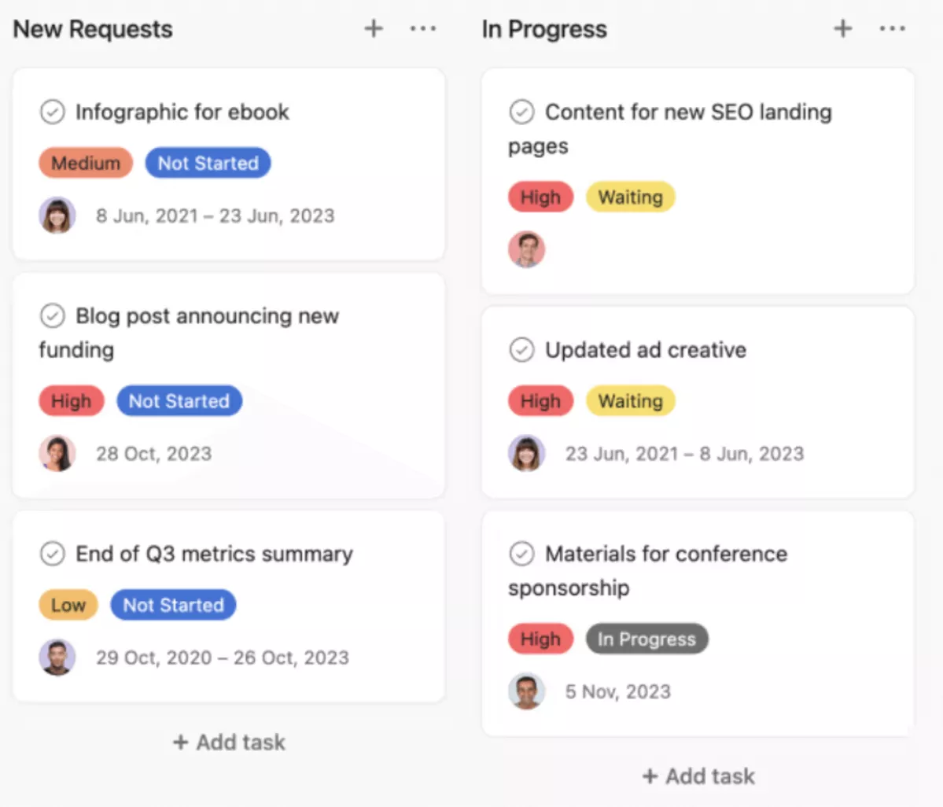943x807 pixels.
Task: Mark Infographic for ebook as complete
Action: pos(52,112)
